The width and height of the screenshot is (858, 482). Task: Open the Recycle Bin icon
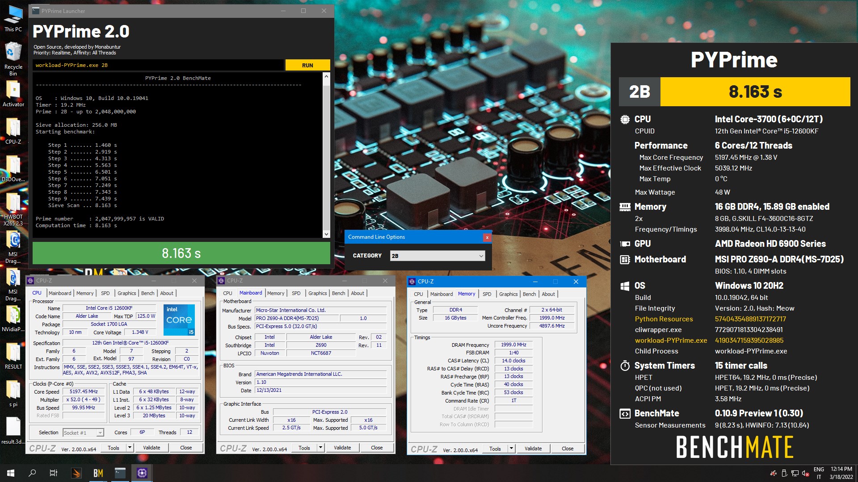(13, 59)
